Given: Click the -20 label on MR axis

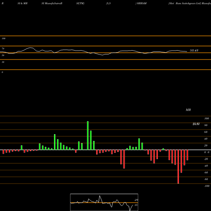Looking at the screenshot, I should click(206, 159).
